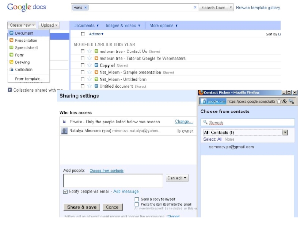304x228 pixels.
Task: Star the 'Untitled form' item
Action: (x=89, y=79)
